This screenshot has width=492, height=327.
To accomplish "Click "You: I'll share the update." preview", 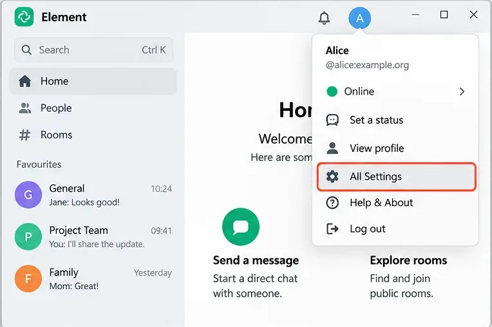I will tap(97, 244).
